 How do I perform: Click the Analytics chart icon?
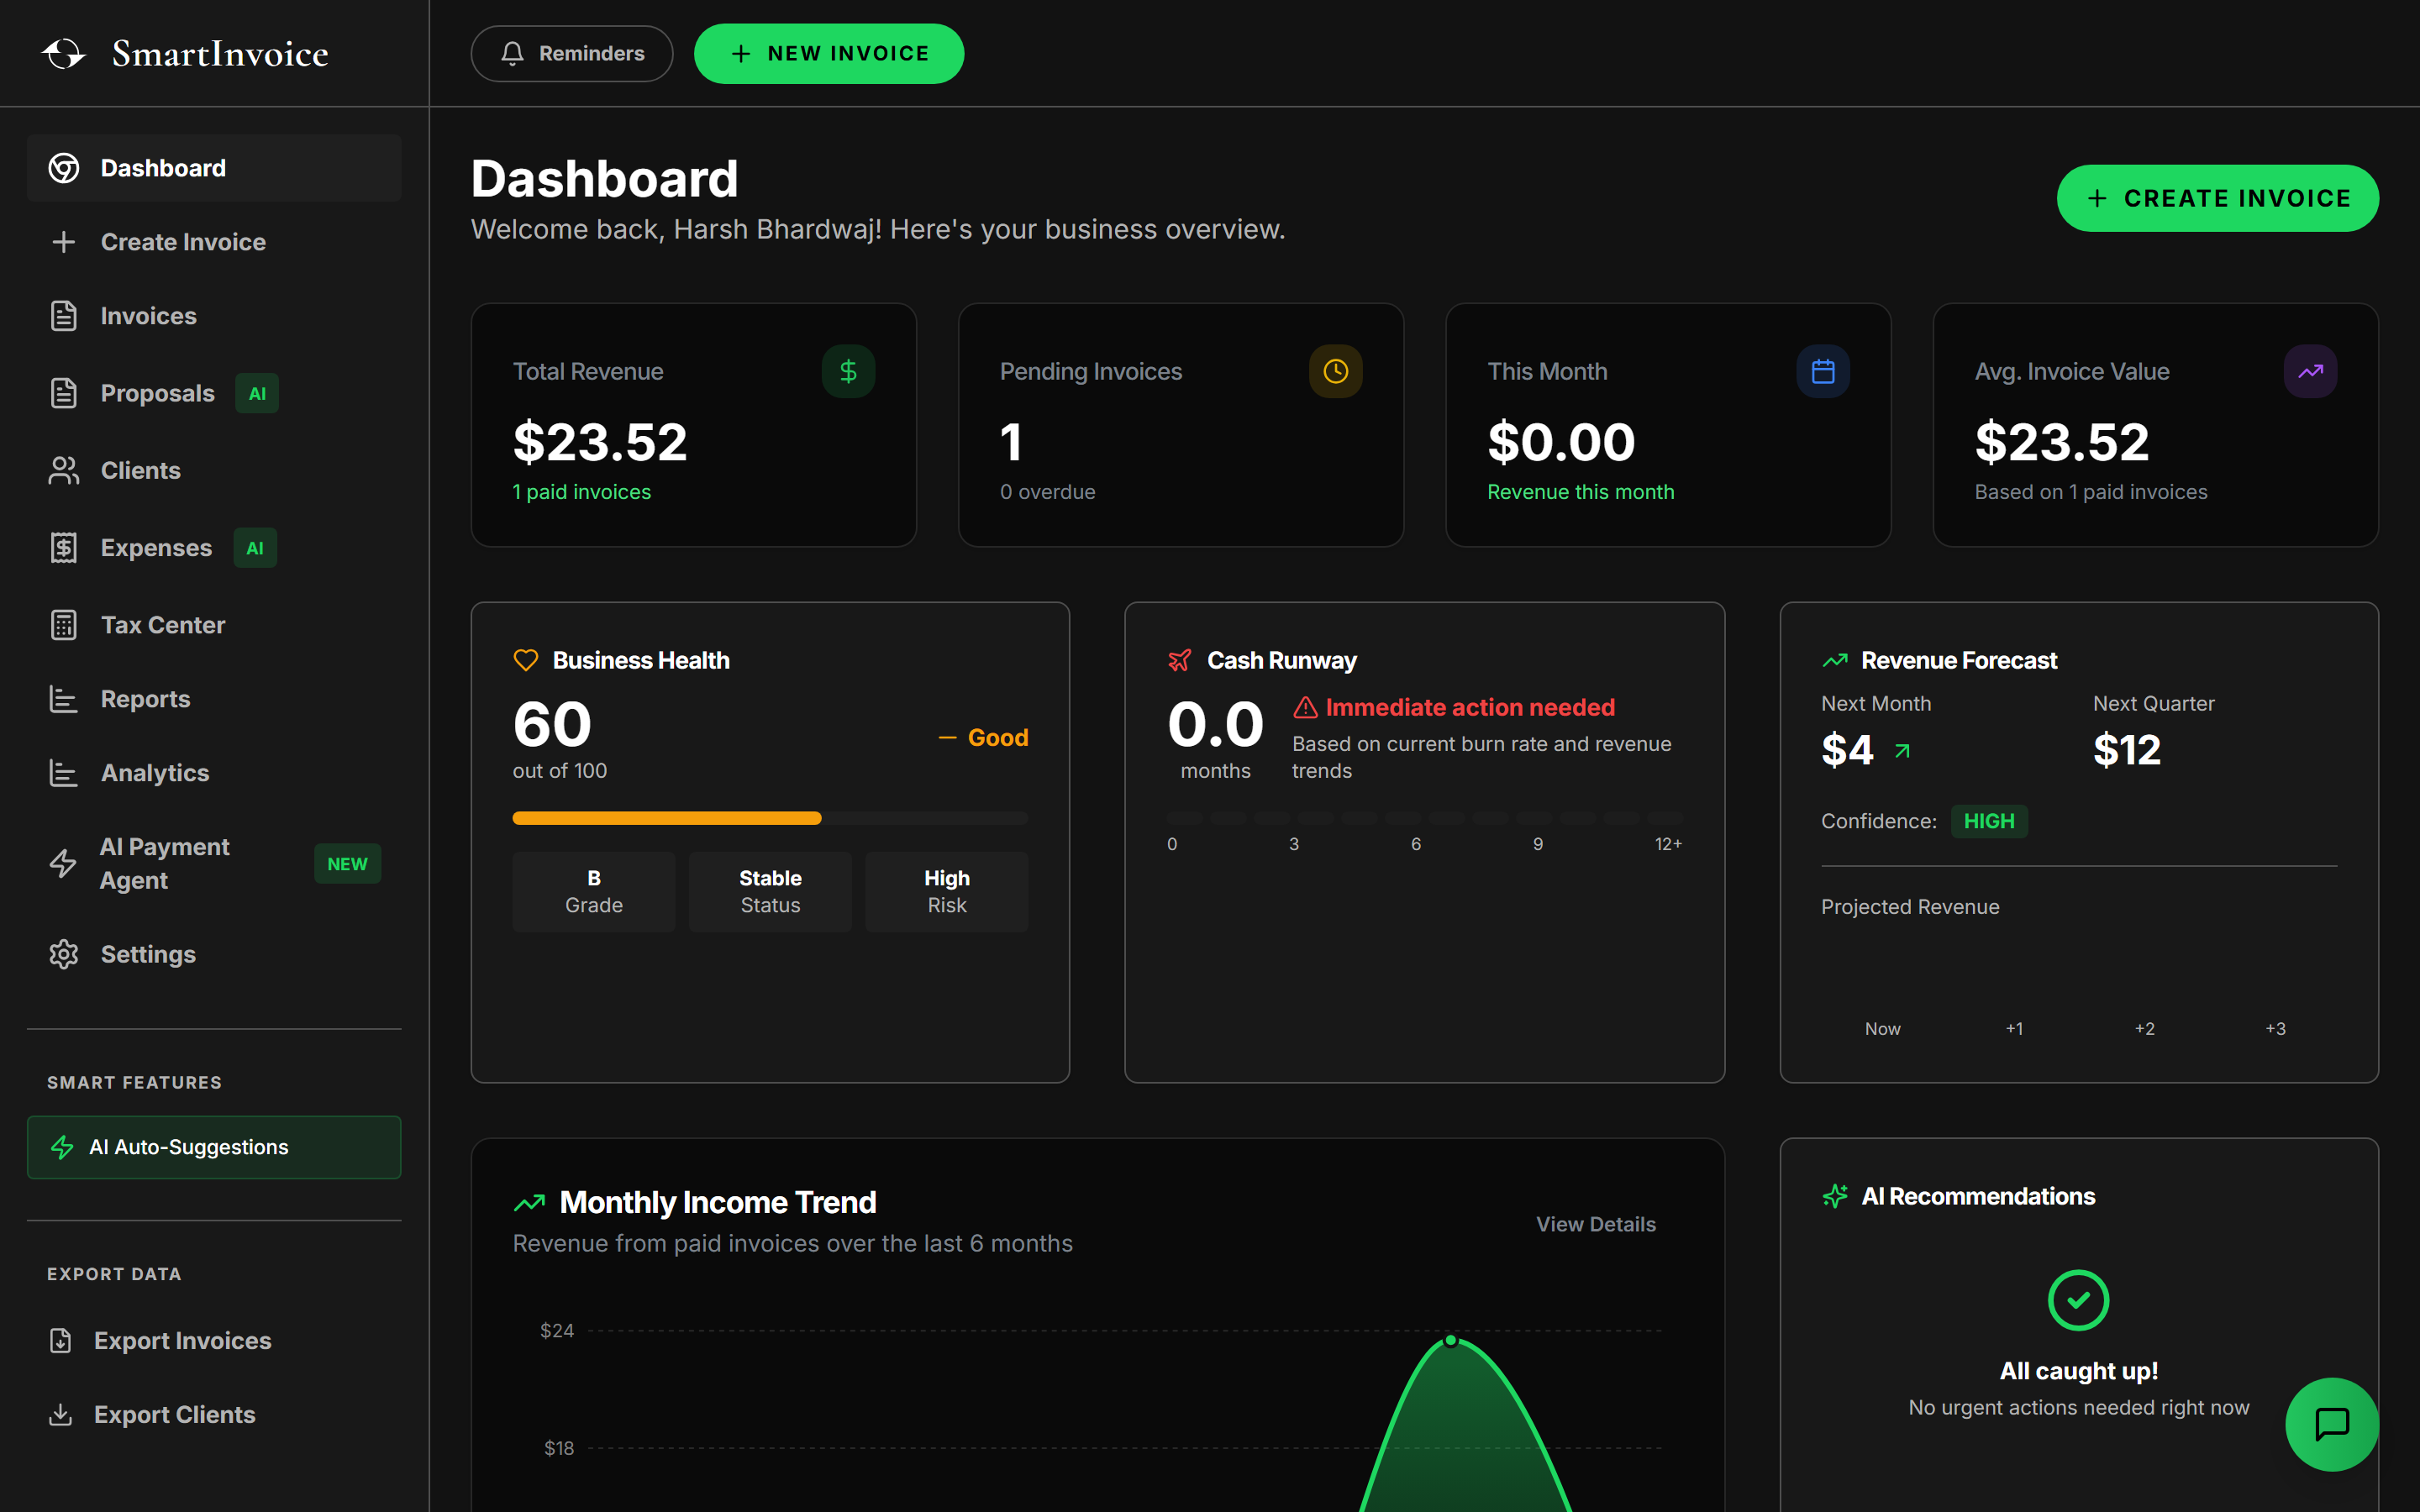click(x=64, y=773)
